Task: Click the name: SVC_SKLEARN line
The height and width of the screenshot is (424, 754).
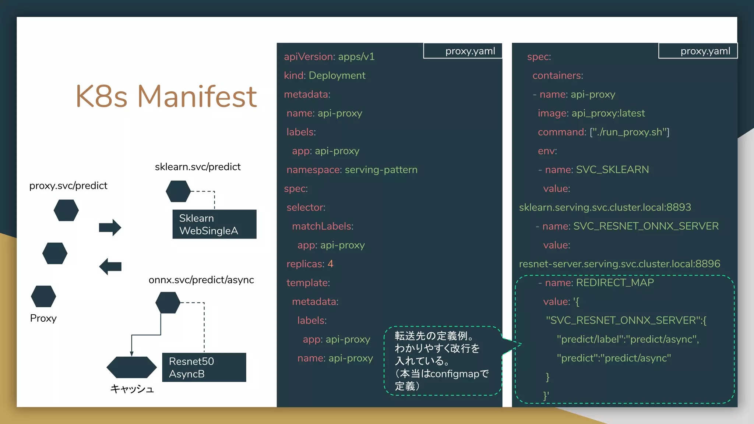Action: tap(593, 170)
